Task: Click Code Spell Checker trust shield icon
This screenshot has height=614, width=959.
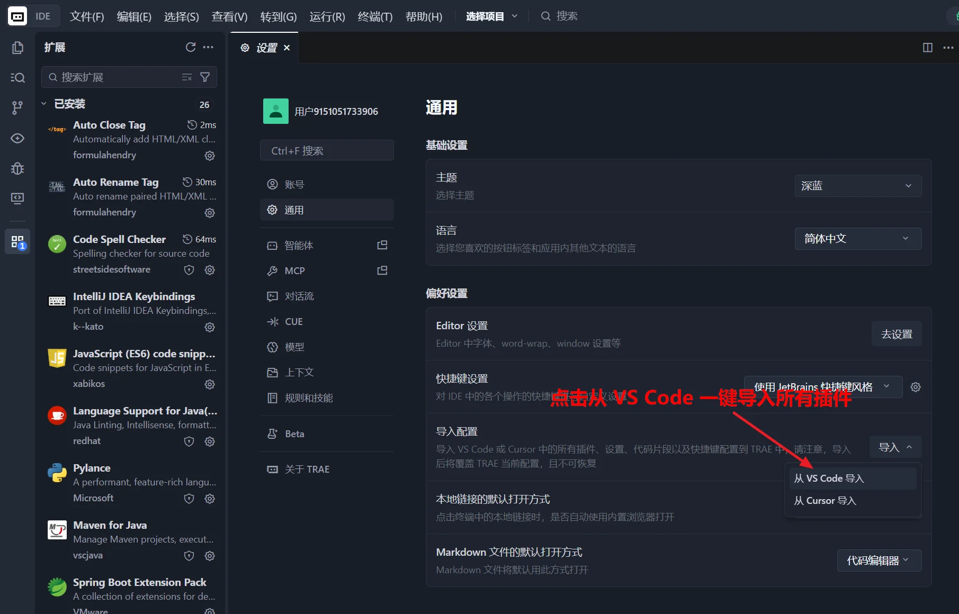Action: click(189, 270)
